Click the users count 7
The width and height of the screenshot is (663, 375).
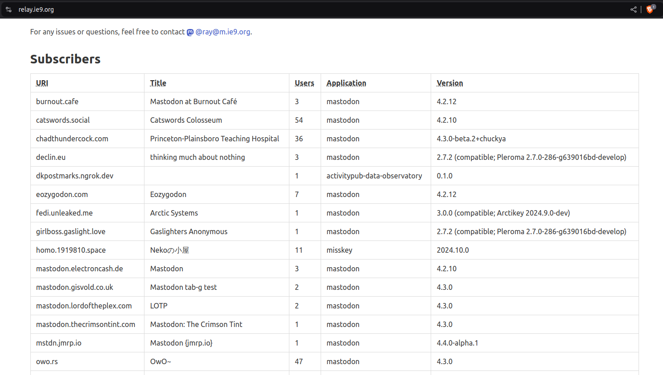pyautogui.click(x=297, y=194)
